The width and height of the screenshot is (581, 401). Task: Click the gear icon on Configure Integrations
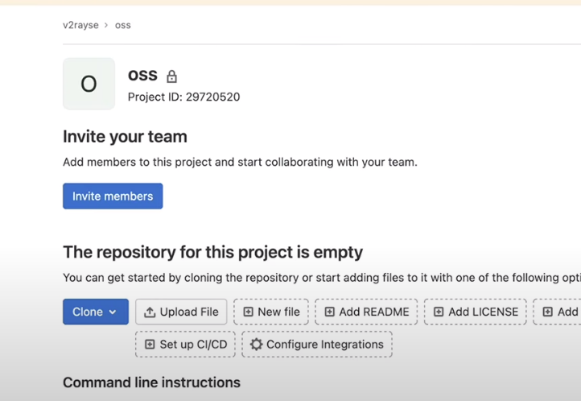pyautogui.click(x=256, y=345)
